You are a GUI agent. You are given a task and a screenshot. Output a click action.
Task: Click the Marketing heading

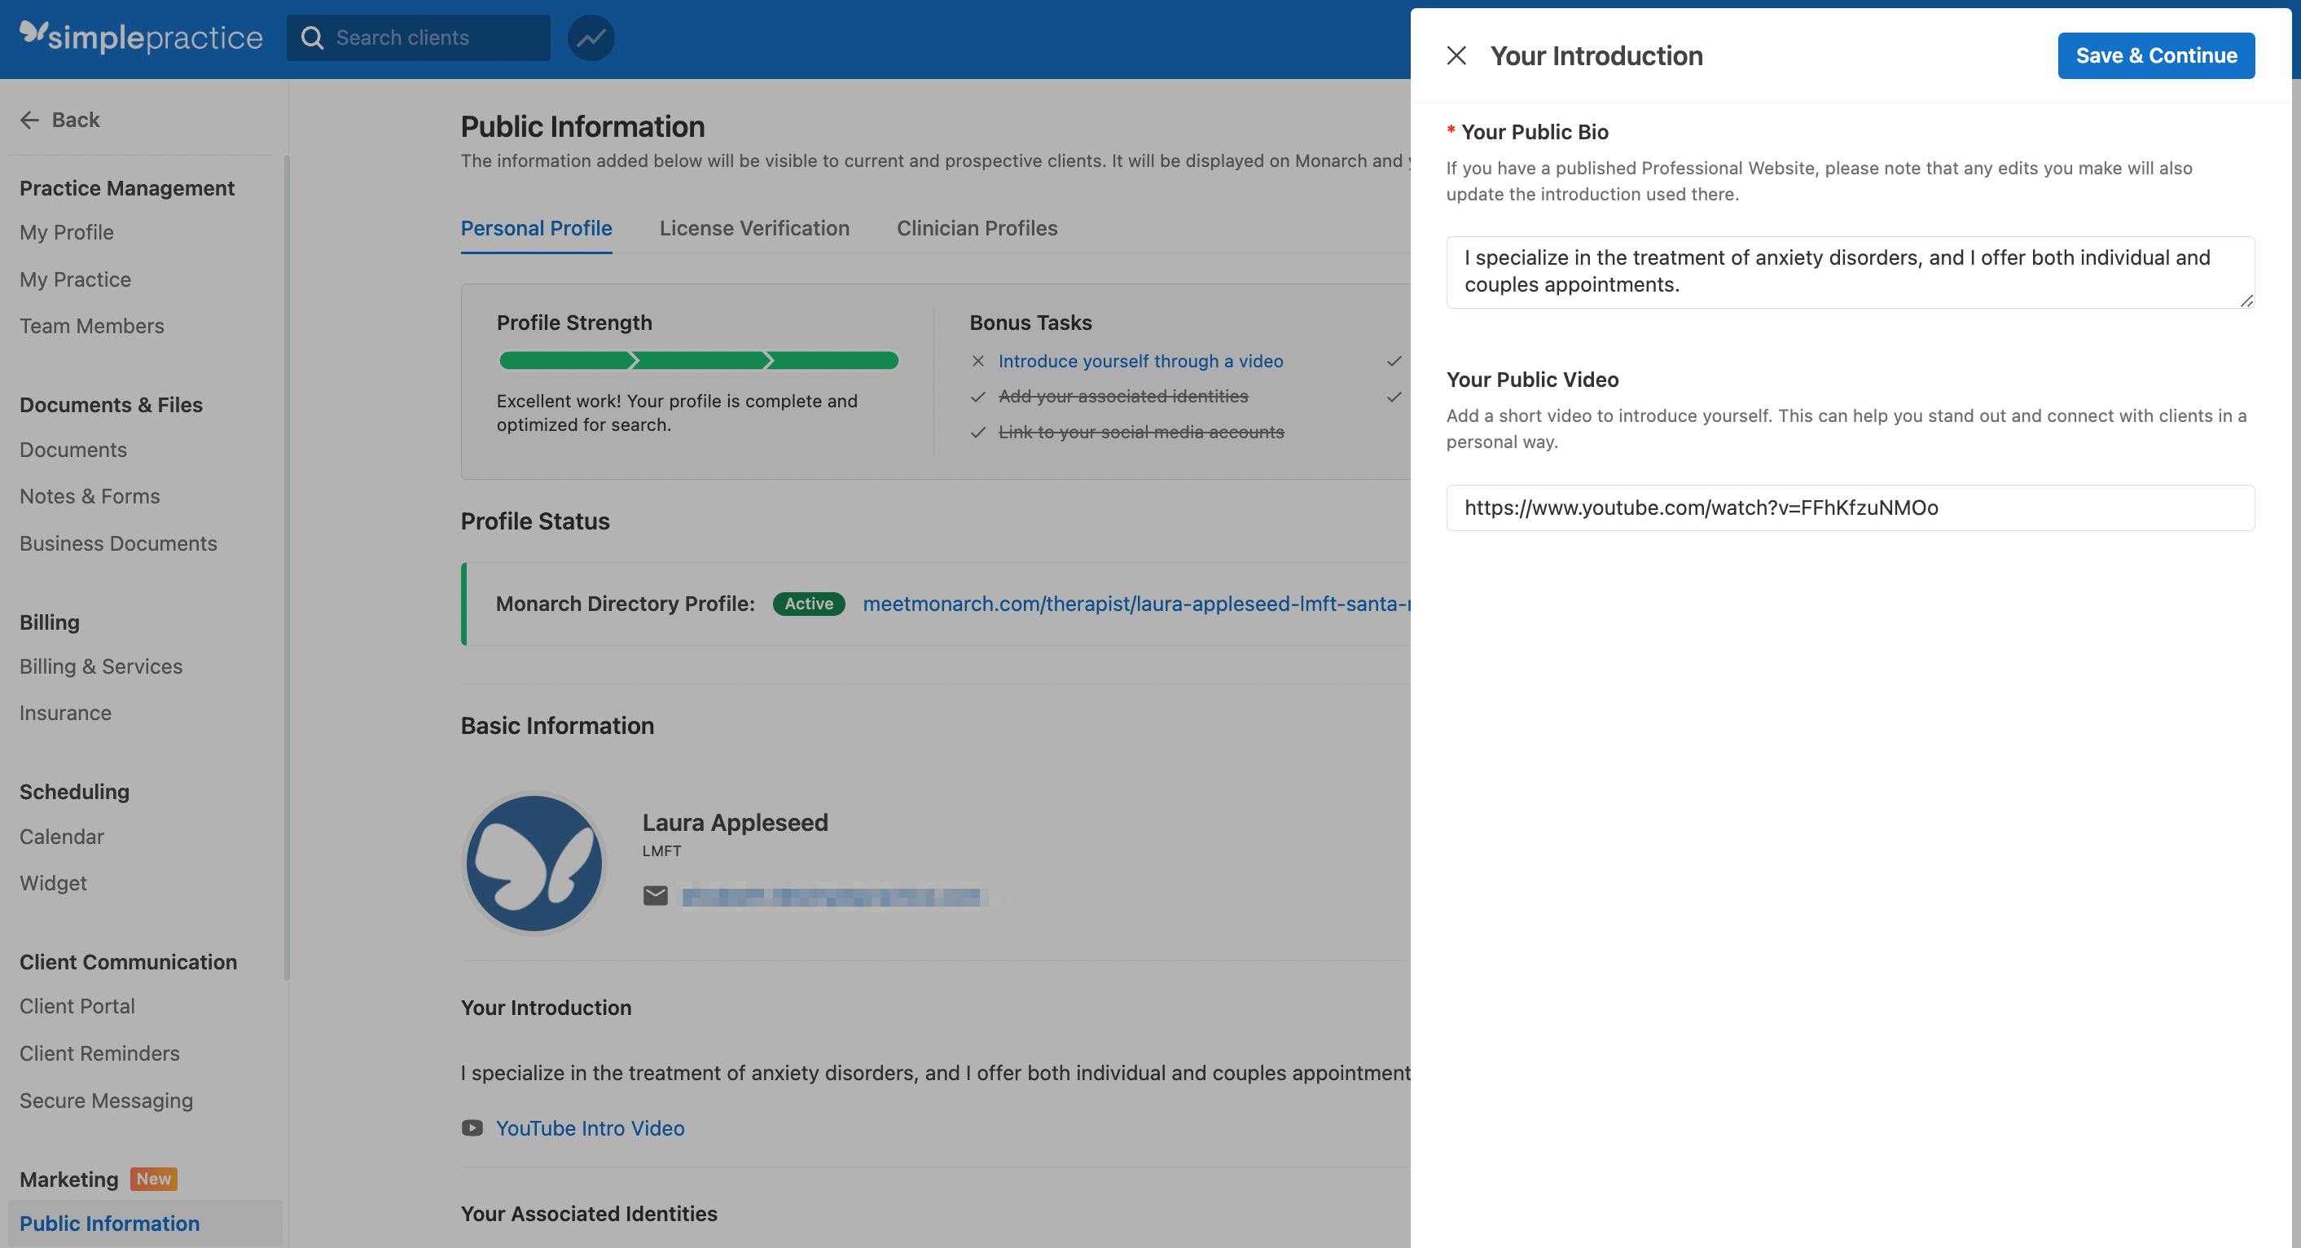click(x=68, y=1180)
